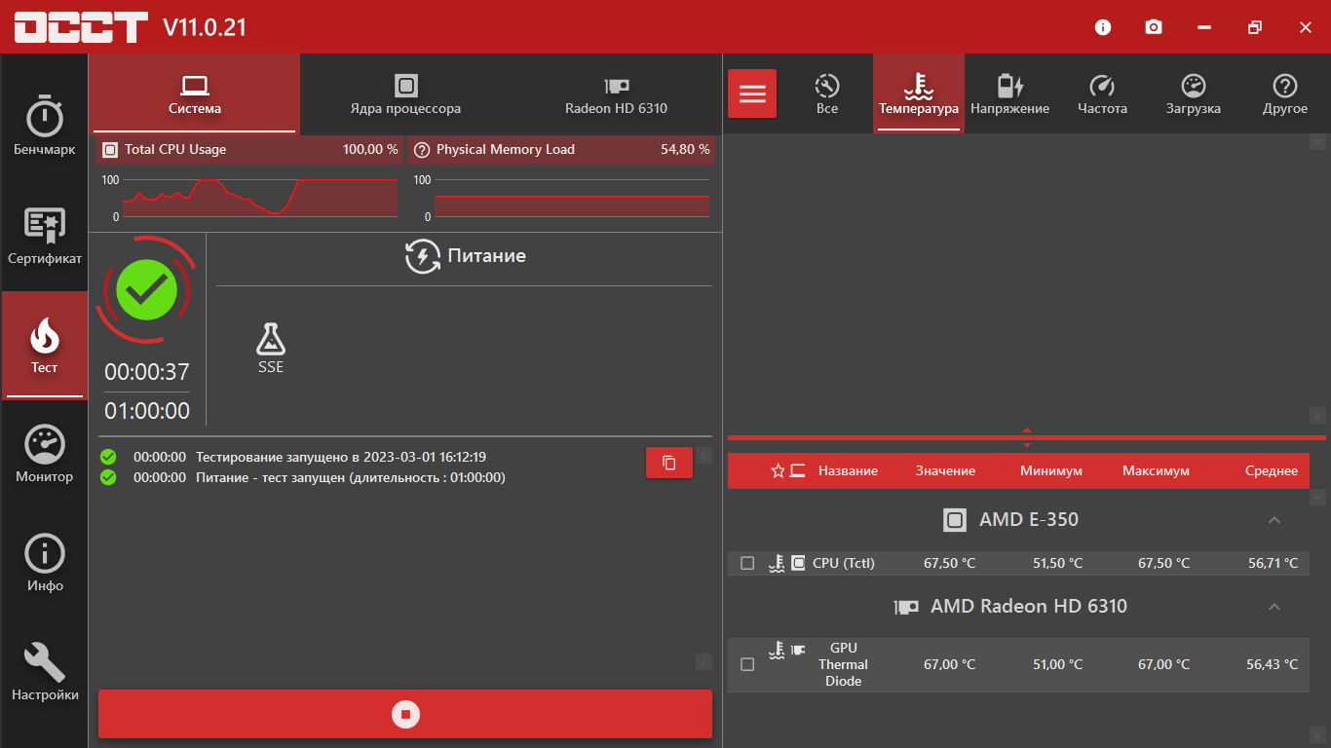The height and width of the screenshot is (748, 1331).
Task: Stop the running test with red button
Action: pyautogui.click(x=405, y=714)
